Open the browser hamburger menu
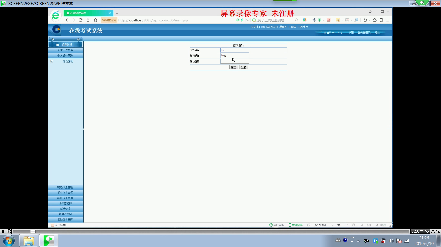The width and height of the screenshot is (441, 247). pyautogui.click(x=387, y=20)
